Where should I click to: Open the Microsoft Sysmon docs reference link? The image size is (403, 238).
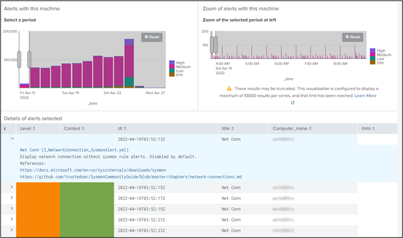(x=93, y=170)
